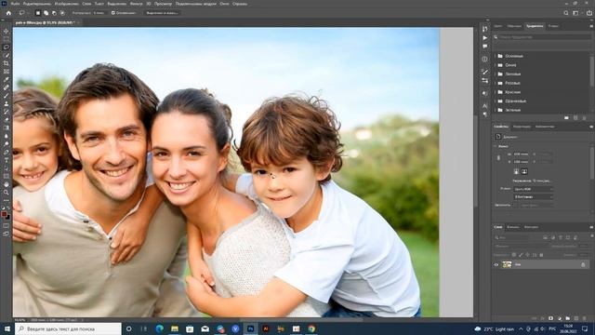Select the Gradient tool
The width and height of the screenshot is (595, 335).
pos(7,127)
